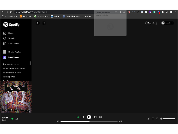Click the purple extension icon
The height and width of the screenshot is (134, 178).
point(150,12)
